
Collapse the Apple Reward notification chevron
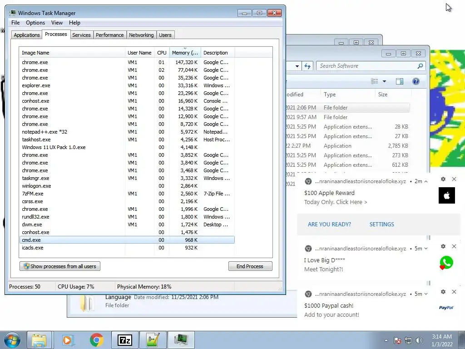click(426, 181)
